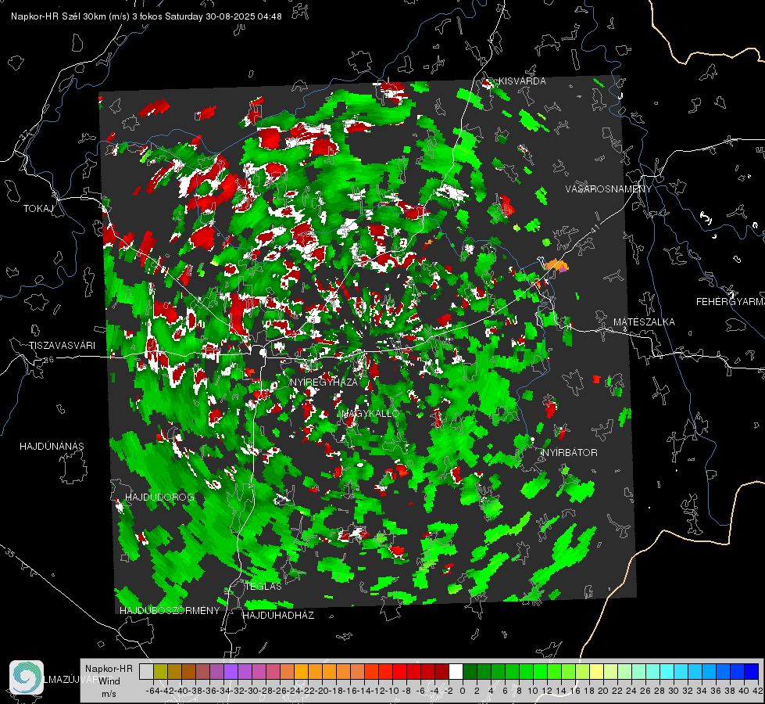765x704 pixels.
Task: Click the radar title timestamp text
Action: click(x=146, y=16)
